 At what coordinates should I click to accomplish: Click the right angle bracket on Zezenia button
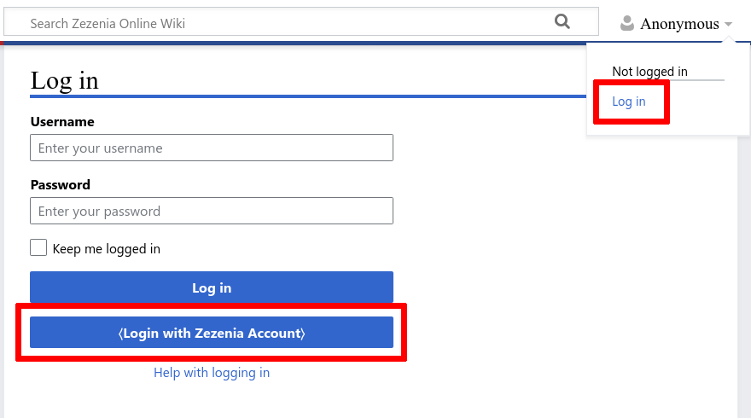coord(303,334)
